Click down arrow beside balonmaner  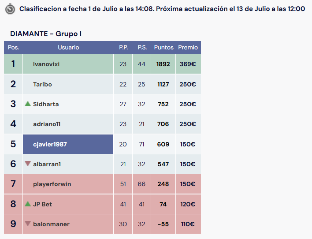tap(28, 224)
